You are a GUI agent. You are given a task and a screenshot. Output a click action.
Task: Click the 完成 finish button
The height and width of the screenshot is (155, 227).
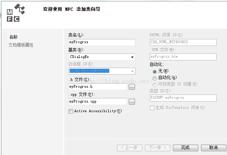coord(185,148)
